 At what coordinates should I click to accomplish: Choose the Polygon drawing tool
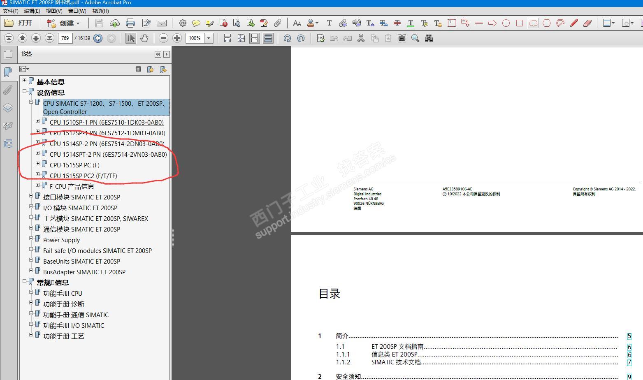[x=547, y=23]
